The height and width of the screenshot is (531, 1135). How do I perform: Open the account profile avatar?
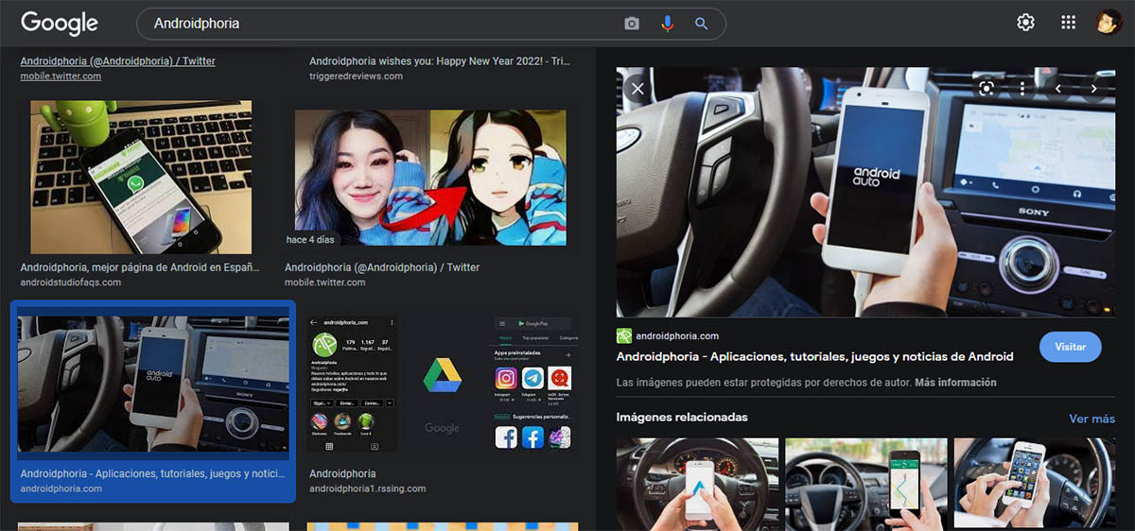[1109, 23]
